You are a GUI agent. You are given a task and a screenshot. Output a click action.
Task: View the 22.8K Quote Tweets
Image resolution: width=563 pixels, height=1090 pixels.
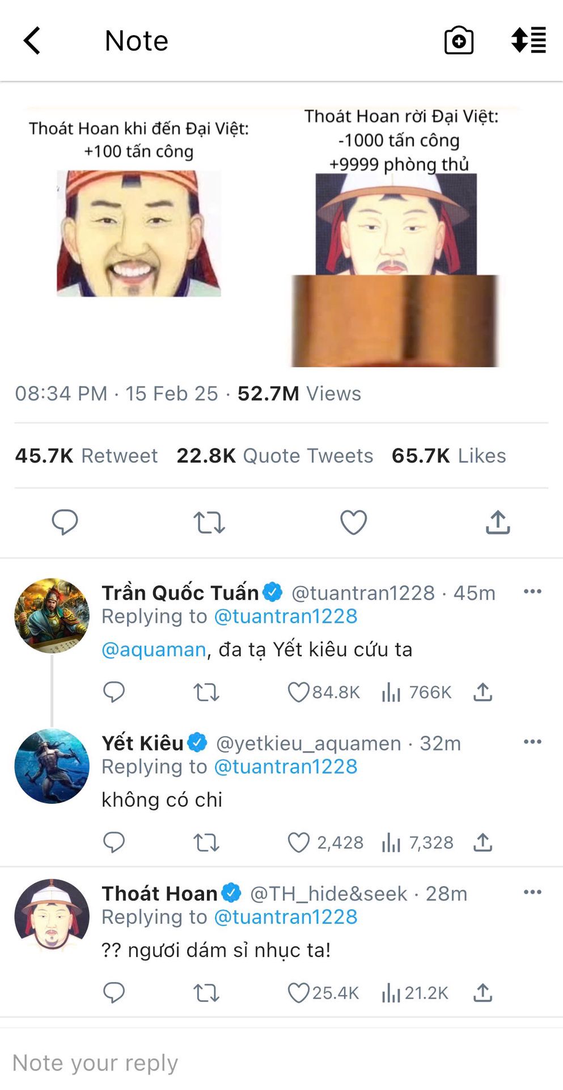coord(275,456)
